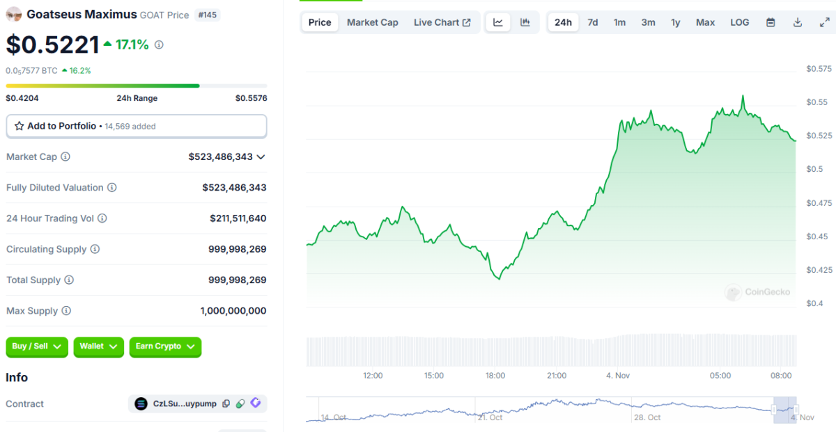Show Market Cap info tooltip icon
This screenshot has height=432, width=836.
(x=65, y=157)
